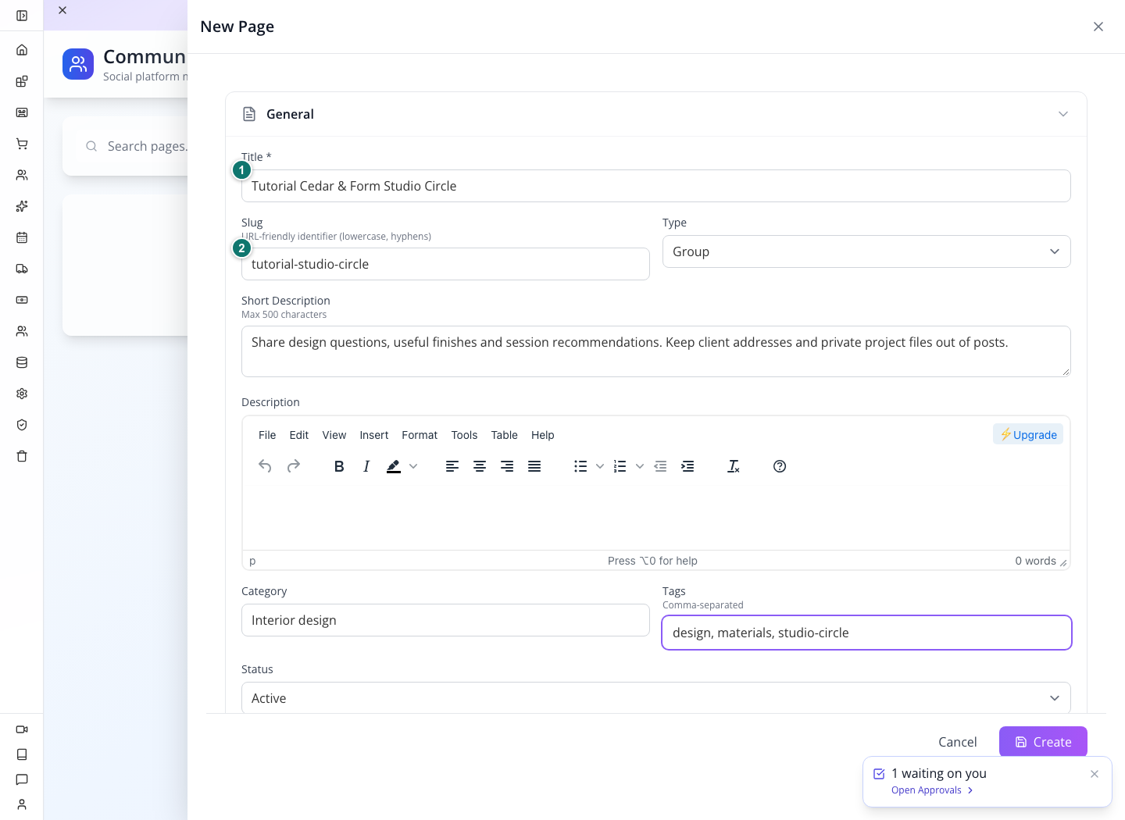Click the Category input field
This screenshot has width=1125, height=820.
(445, 620)
